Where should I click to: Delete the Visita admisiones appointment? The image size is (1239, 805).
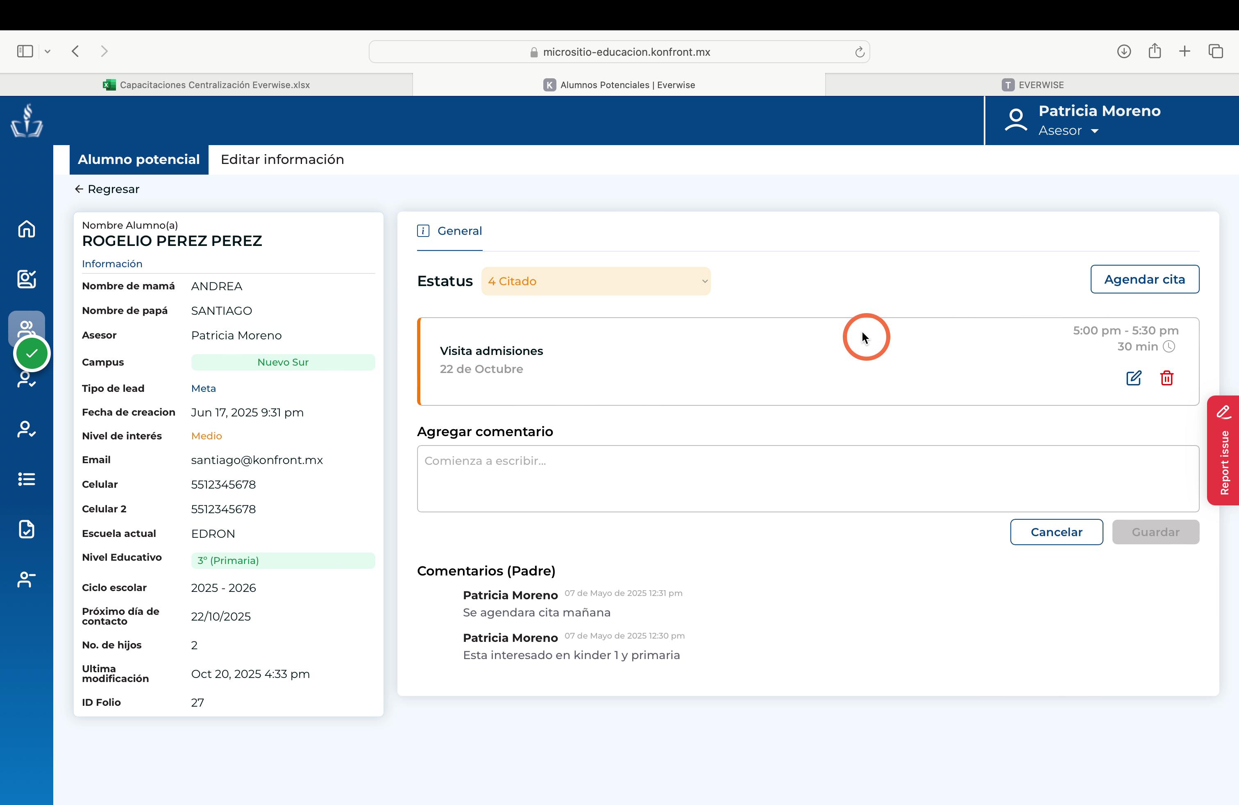point(1166,378)
